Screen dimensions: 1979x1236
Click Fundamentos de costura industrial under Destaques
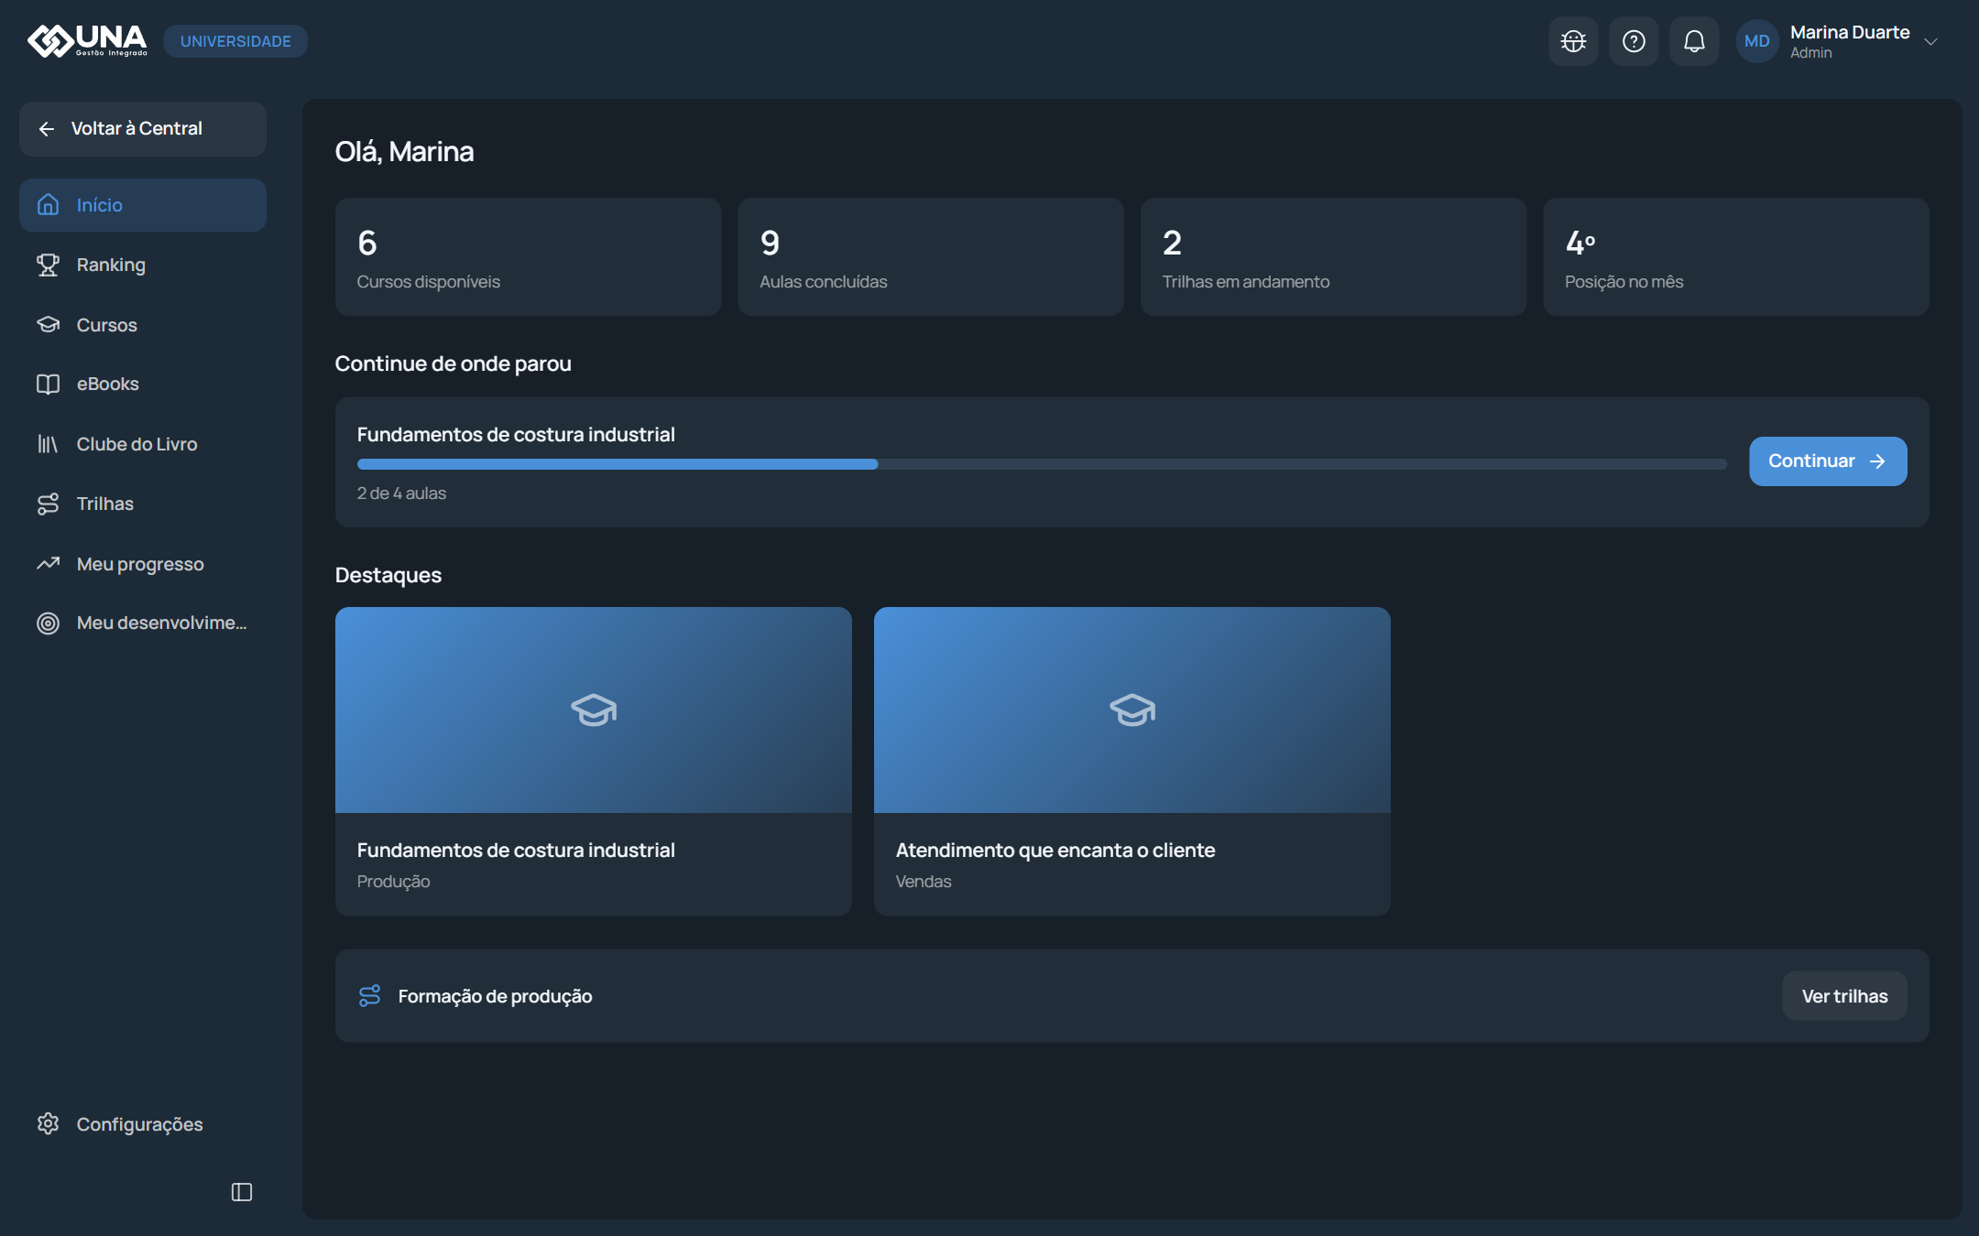coord(516,851)
